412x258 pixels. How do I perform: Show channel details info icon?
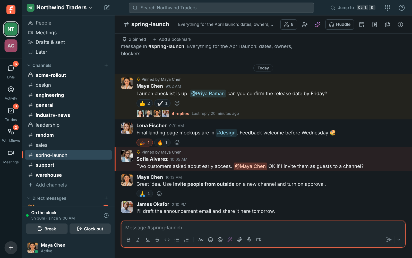tap(400, 25)
